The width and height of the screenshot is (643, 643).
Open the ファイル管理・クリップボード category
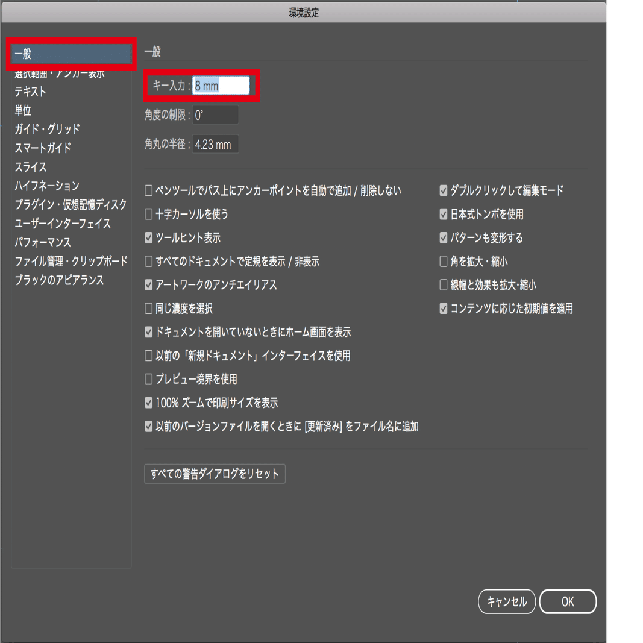coord(71,261)
